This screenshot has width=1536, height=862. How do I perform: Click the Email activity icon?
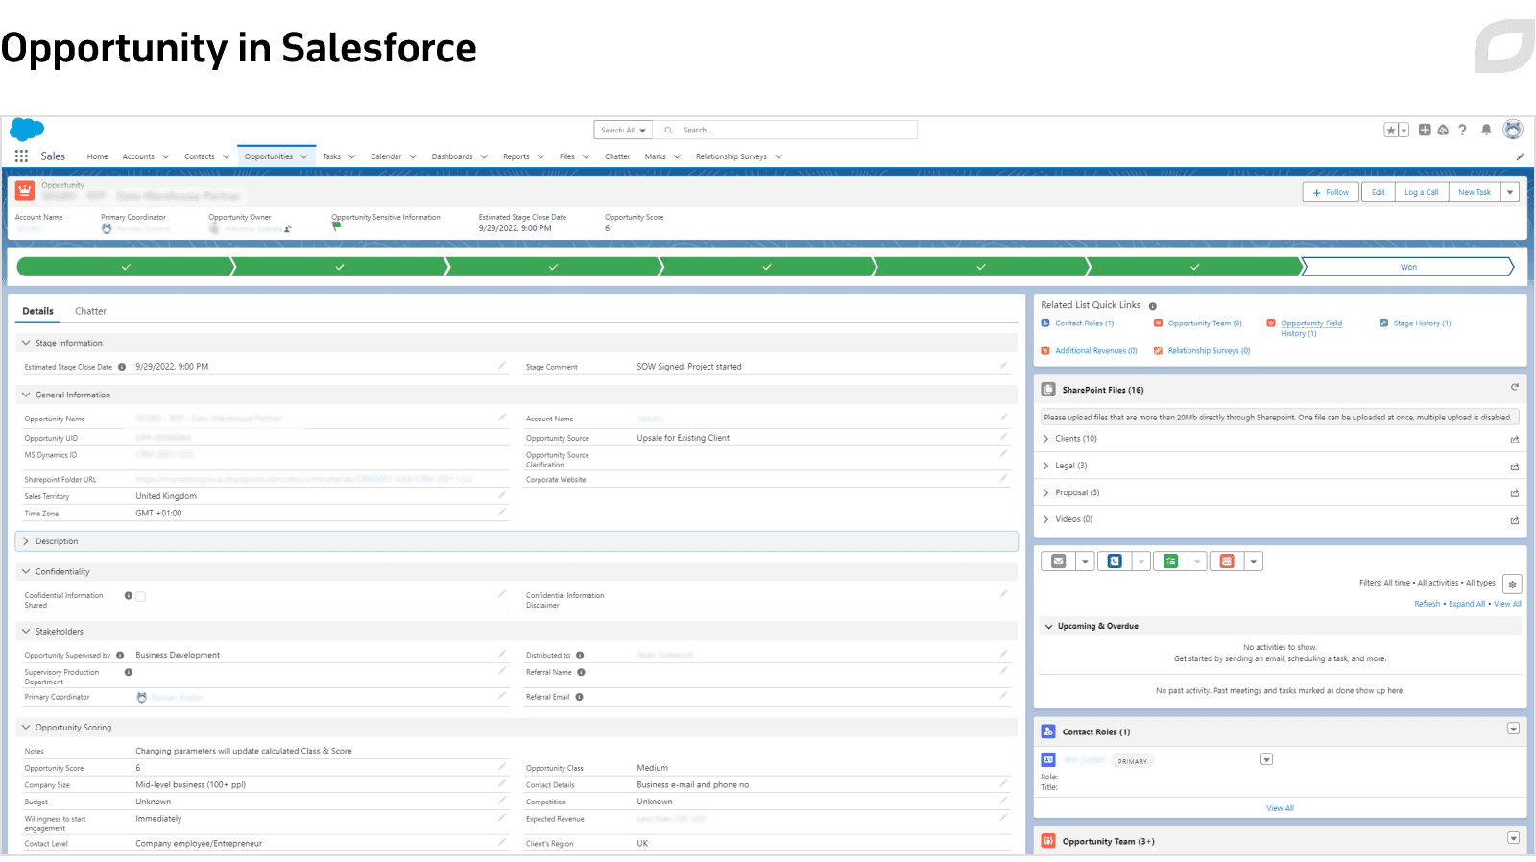point(1058,562)
